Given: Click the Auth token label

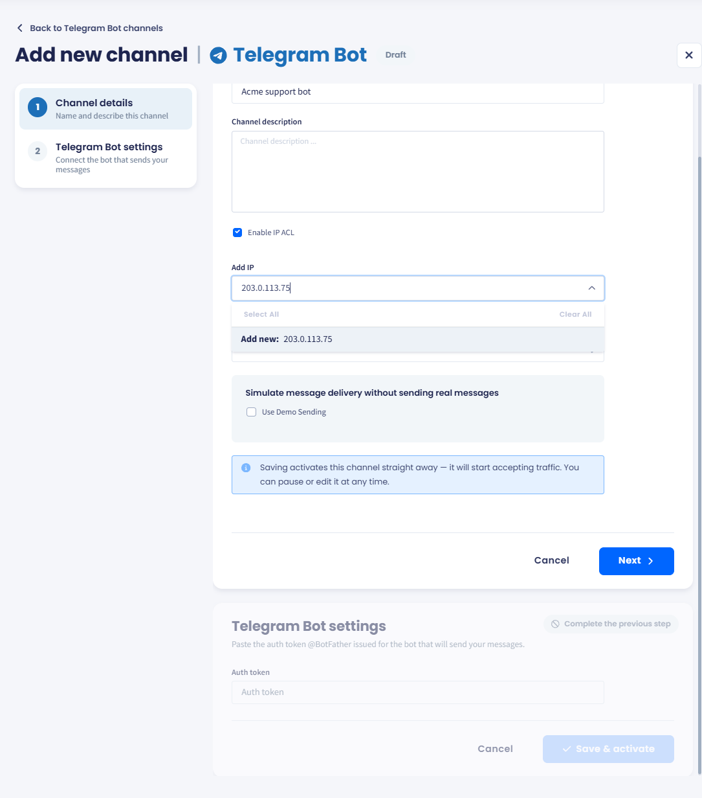Looking at the screenshot, I should pyautogui.click(x=250, y=672).
